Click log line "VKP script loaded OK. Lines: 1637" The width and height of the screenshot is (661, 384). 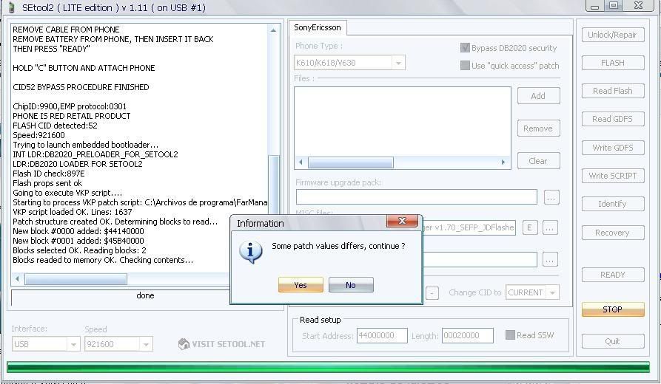pyautogui.click(x=72, y=212)
